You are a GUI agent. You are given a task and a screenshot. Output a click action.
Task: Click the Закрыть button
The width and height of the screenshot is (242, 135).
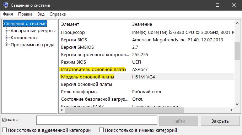(220, 121)
